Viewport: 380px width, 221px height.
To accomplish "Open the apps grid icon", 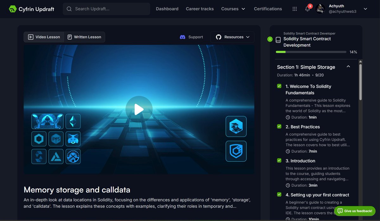I will coord(295,9).
